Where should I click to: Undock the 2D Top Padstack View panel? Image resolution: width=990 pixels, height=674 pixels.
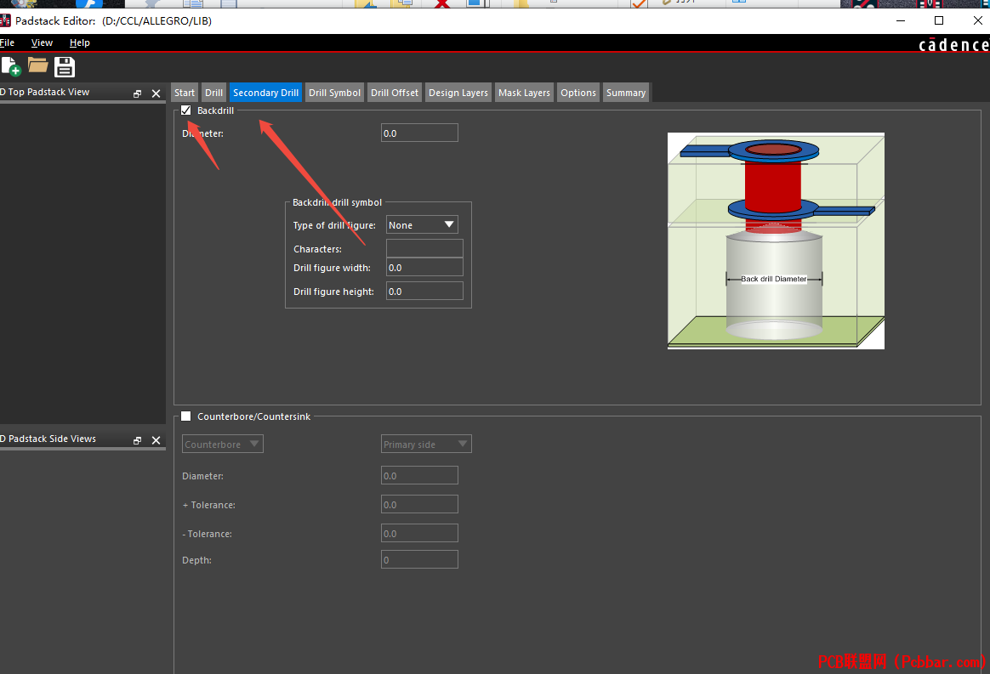(x=137, y=93)
